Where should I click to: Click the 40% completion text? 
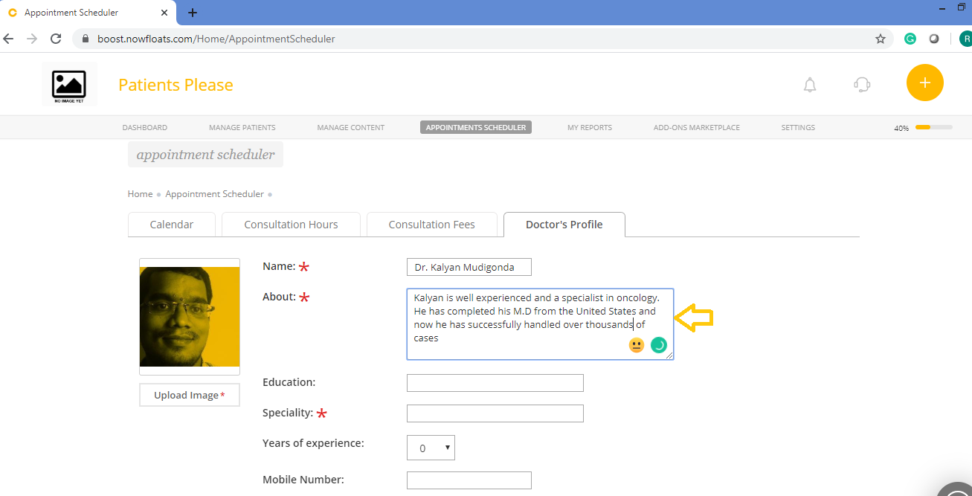point(901,129)
